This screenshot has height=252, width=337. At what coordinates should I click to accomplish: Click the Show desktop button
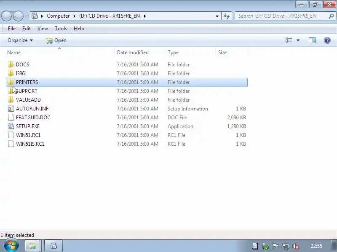click(334, 246)
